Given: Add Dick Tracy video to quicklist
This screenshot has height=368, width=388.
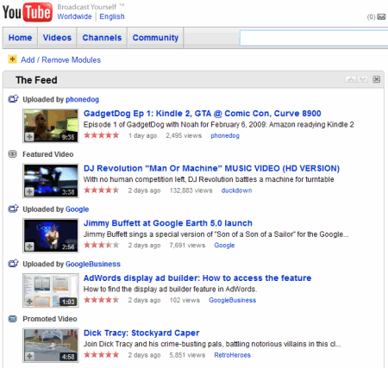Looking at the screenshot, I should pyautogui.click(x=29, y=356).
